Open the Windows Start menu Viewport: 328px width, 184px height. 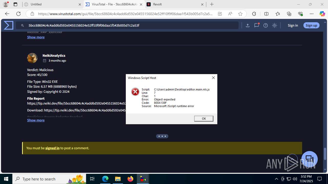6,179
